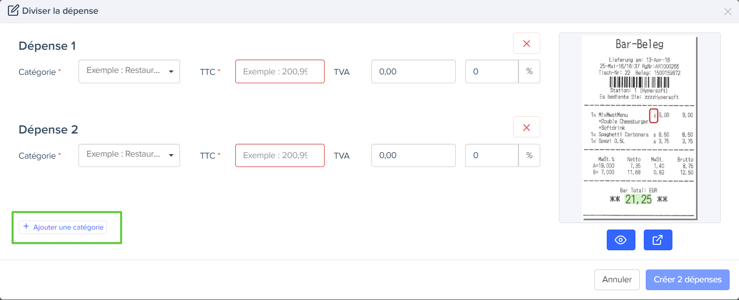The image size is (739, 300).
Task: Click the eye icon to preview the receipt
Action: click(621, 240)
